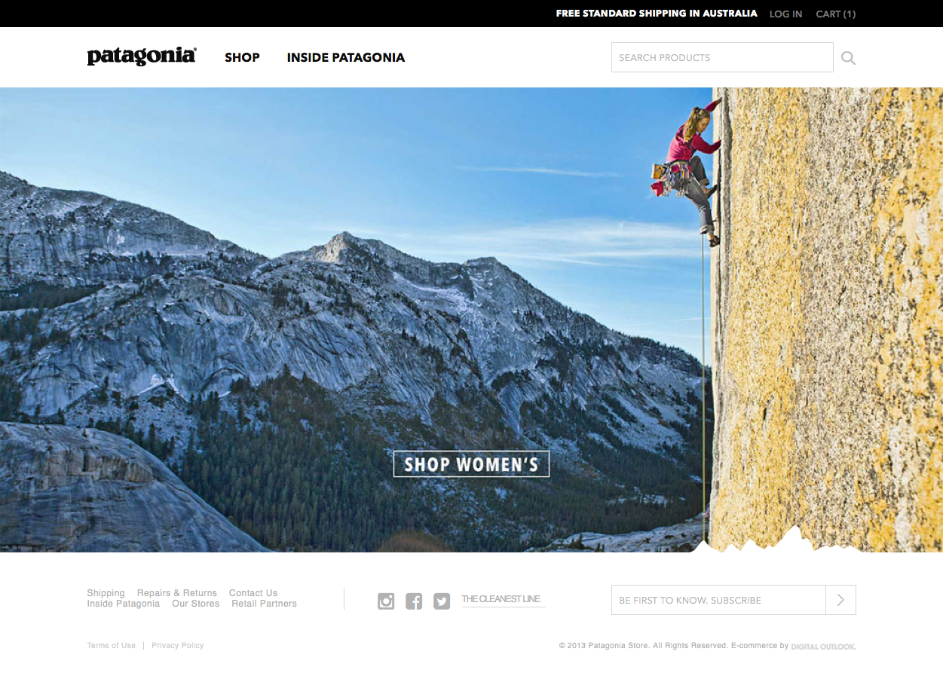Screen dimensions: 943x673
Task: Click the SHOP WOMEN'S button
Action: [471, 464]
